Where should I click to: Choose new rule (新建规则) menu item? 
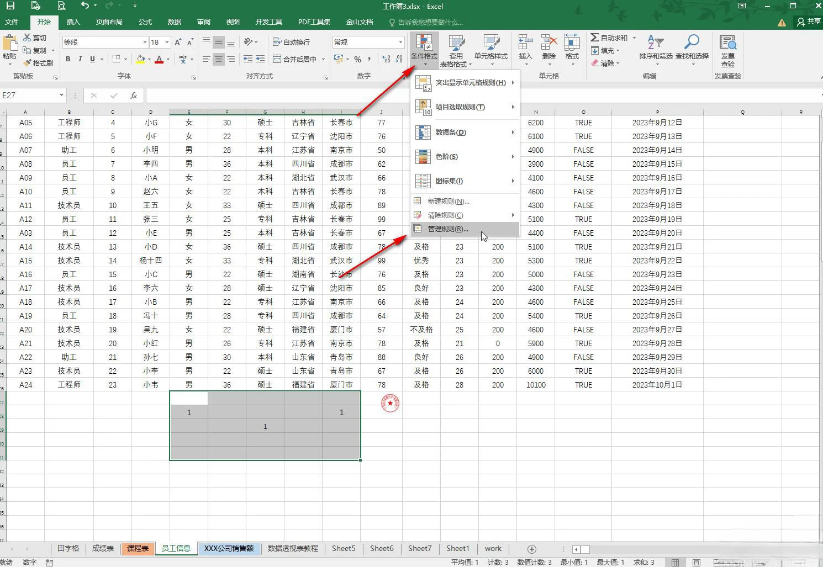click(465, 201)
